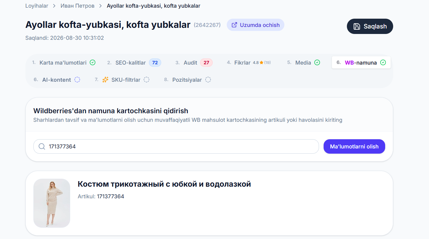Click the magnifier icon in the search field
This screenshot has width=429, height=239.
point(42,147)
